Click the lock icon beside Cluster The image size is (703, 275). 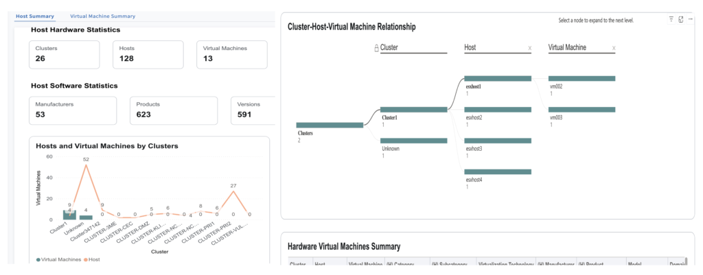376,48
